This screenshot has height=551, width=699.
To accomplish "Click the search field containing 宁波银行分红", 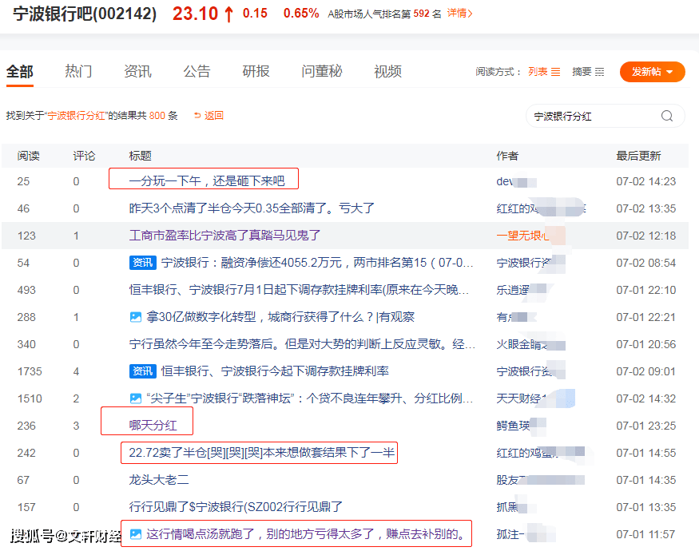I will 606,116.
